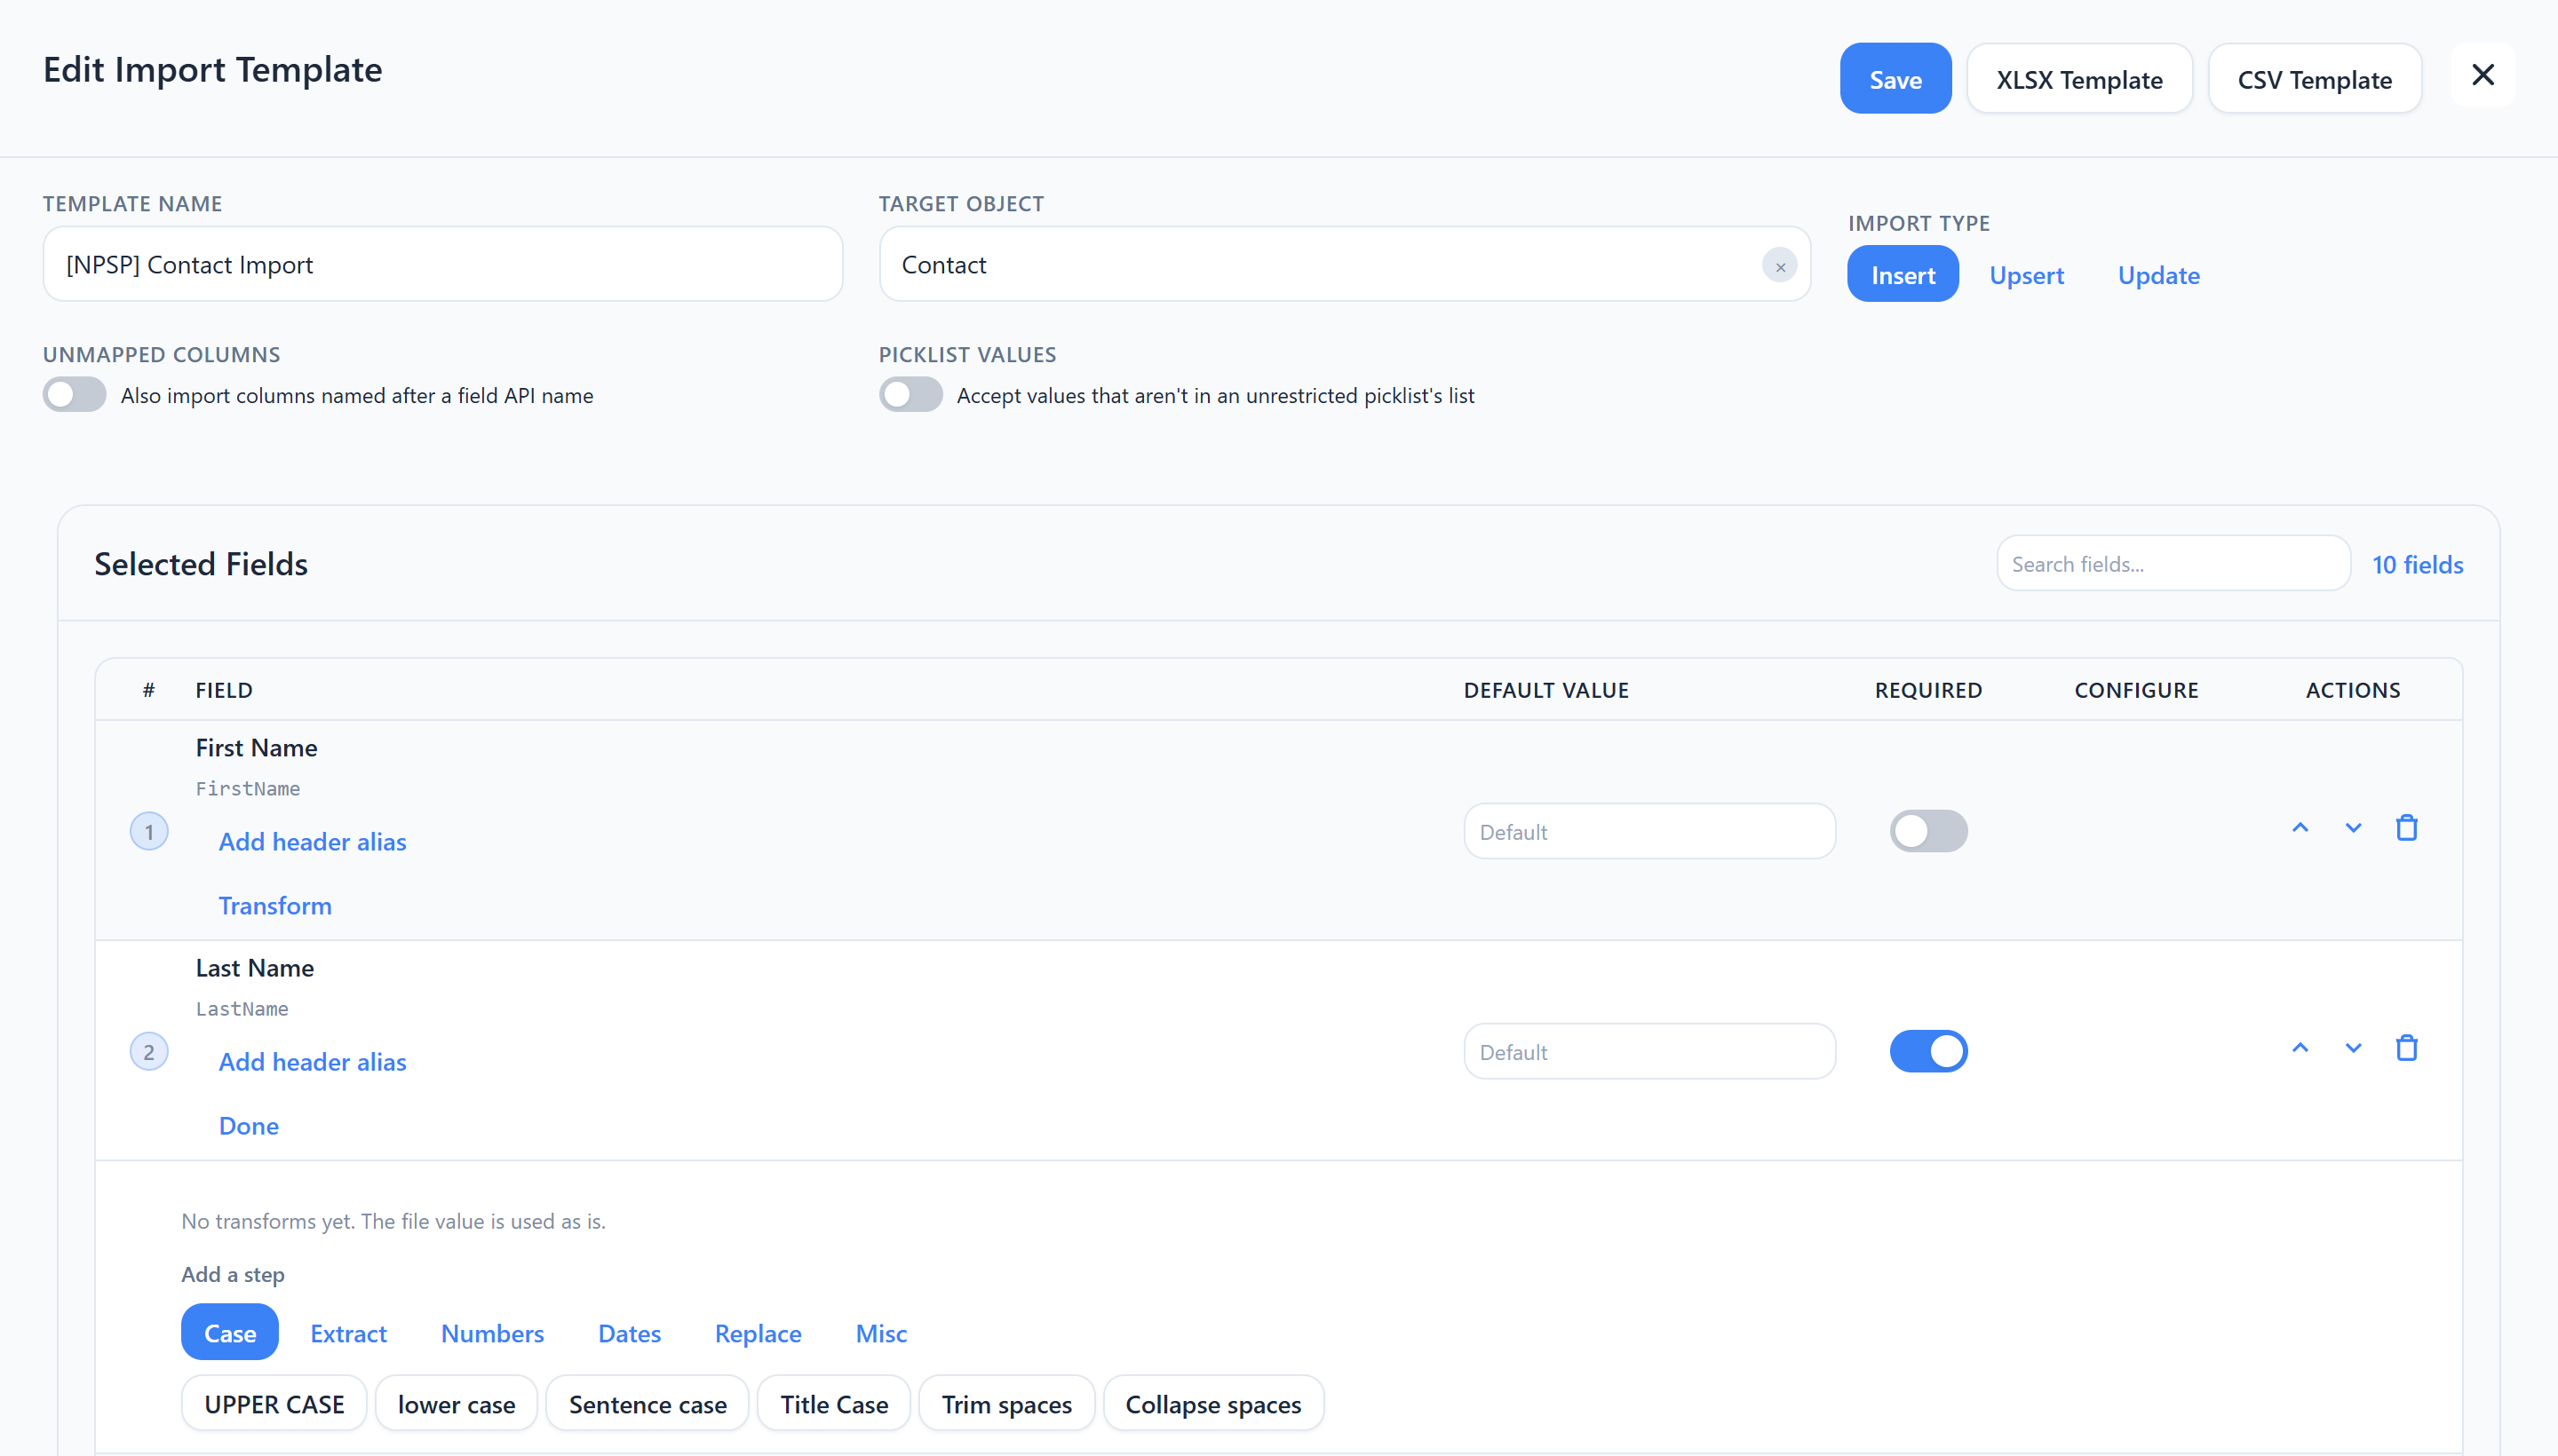Set default value for First Name

pyautogui.click(x=1648, y=831)
